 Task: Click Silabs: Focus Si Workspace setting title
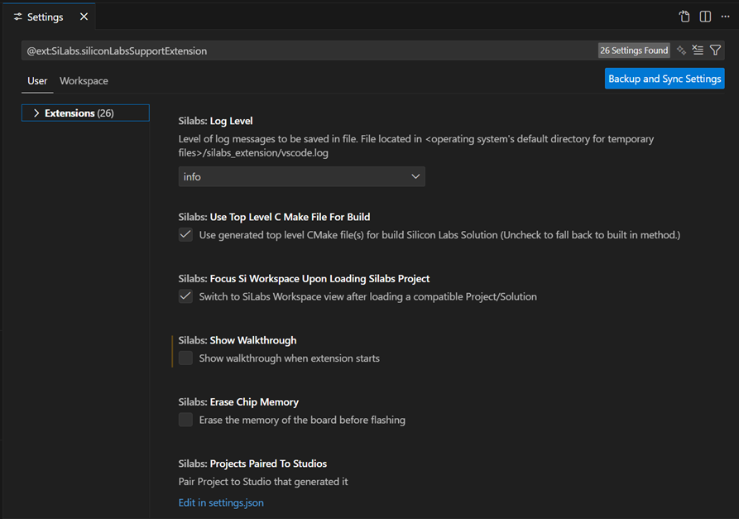[304, 279]
